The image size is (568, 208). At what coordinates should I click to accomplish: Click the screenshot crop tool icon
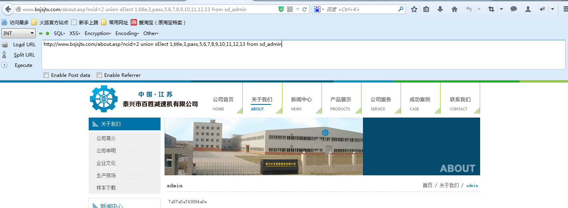click(x=491, y=9)
